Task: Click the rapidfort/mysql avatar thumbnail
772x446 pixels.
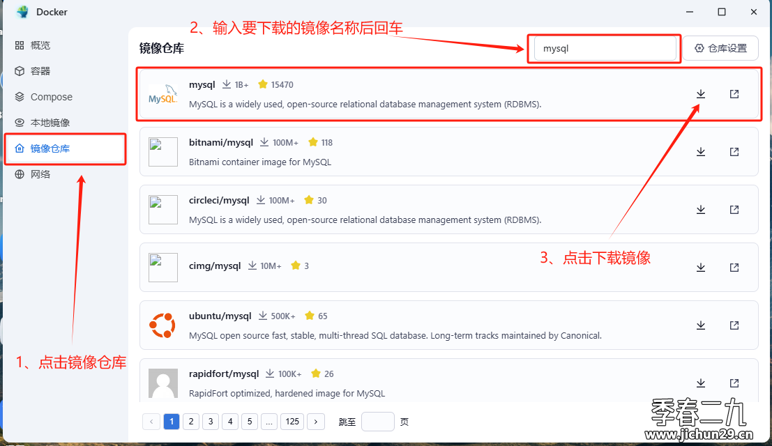Action: [x=163, y=383]
